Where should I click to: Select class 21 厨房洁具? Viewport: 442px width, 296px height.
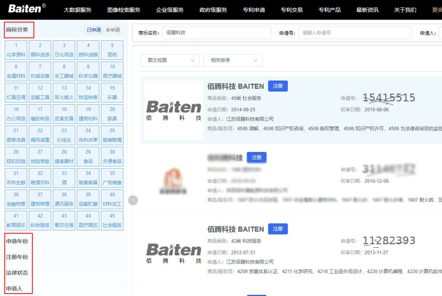(x=16, y=135)
